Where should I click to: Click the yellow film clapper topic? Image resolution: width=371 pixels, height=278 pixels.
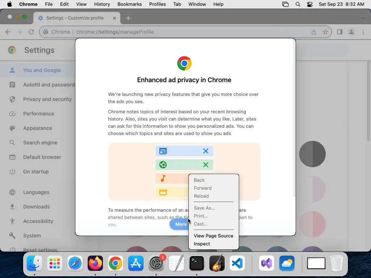point(163,192)
